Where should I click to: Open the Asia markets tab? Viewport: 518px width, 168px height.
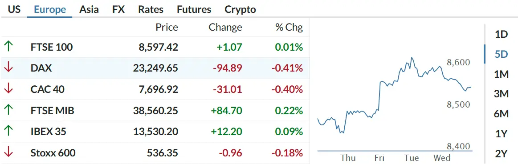89,9
